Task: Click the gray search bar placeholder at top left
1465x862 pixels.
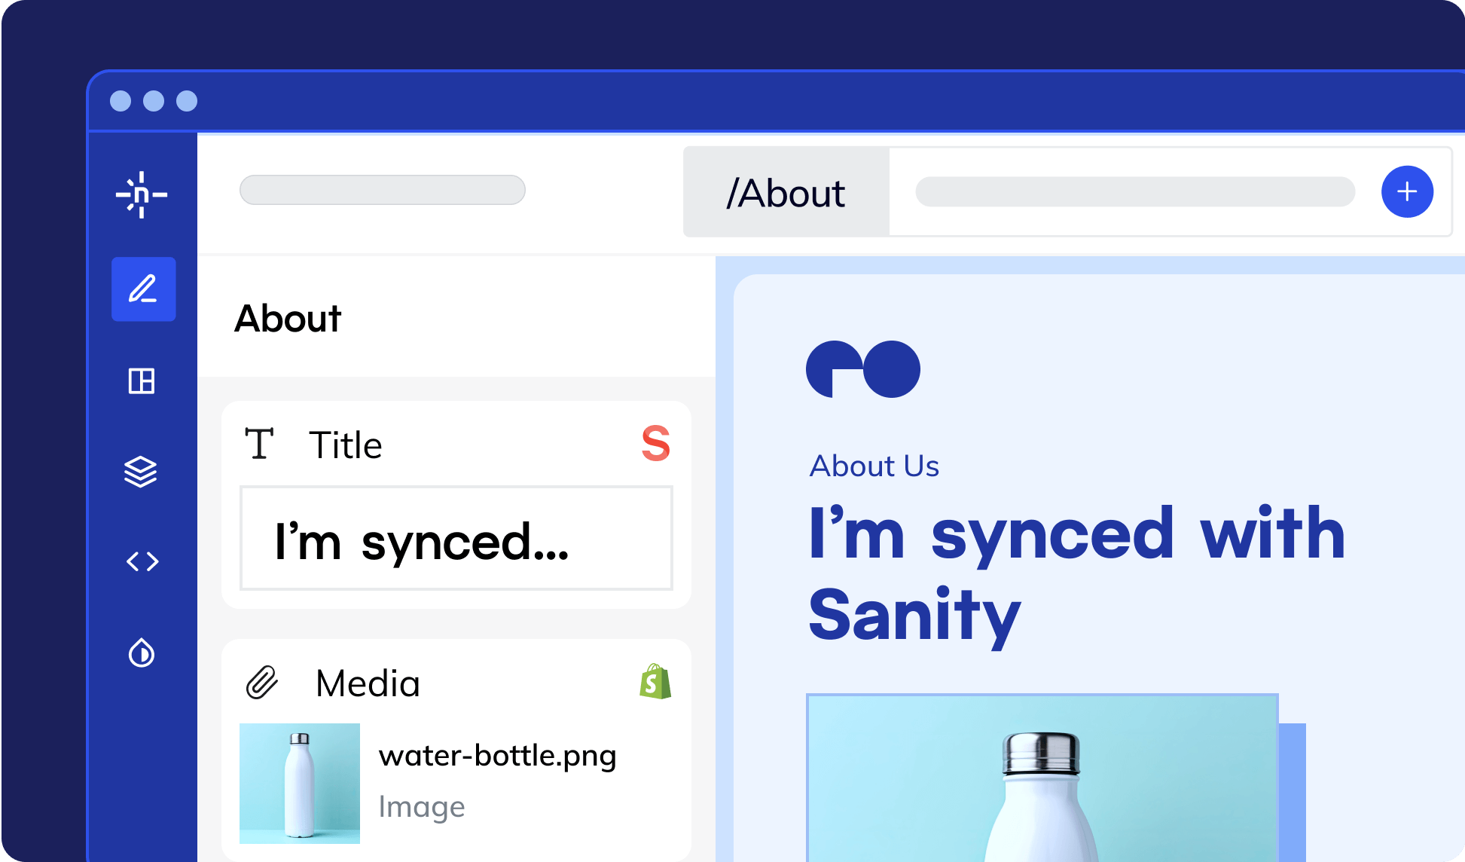Action: click(382, 190)
